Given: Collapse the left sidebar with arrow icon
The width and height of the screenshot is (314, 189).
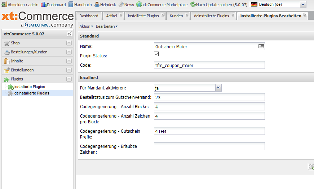Looking at the screenshot, I should point(69,34).
